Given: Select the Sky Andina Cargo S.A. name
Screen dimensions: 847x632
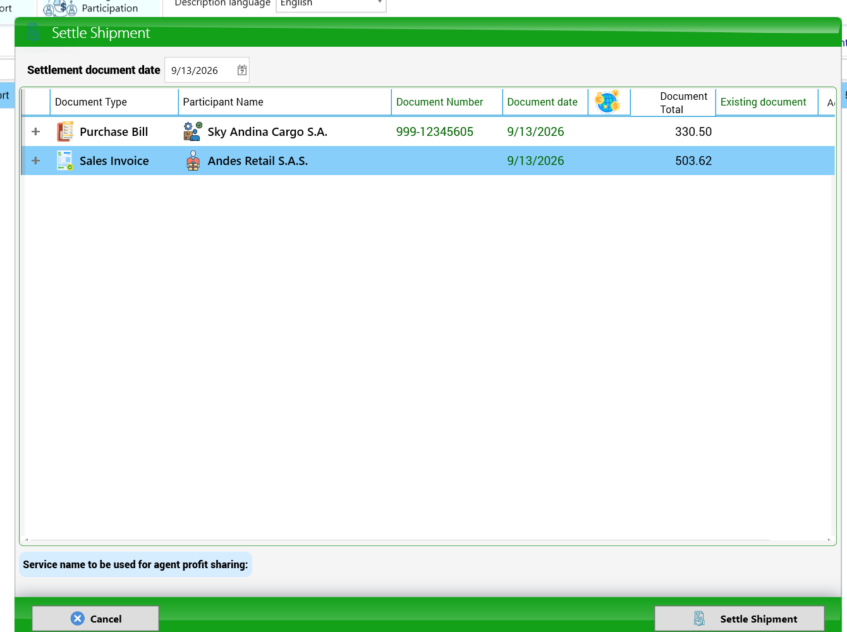Looking at the screenshot, I should 267,131.
